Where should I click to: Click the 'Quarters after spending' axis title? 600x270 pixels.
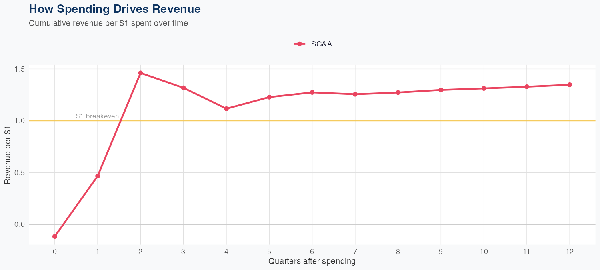pos(312,262)
